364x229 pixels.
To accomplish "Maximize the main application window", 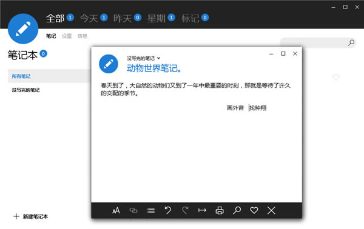I will click(x=345, y=7).
